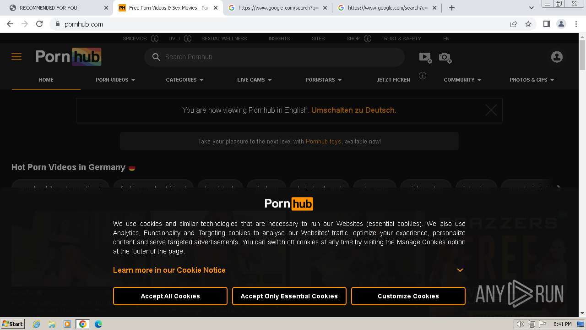Open the TRUST & SAFETY link
Viewport: 586px width, 330px height.
[401, 38]
